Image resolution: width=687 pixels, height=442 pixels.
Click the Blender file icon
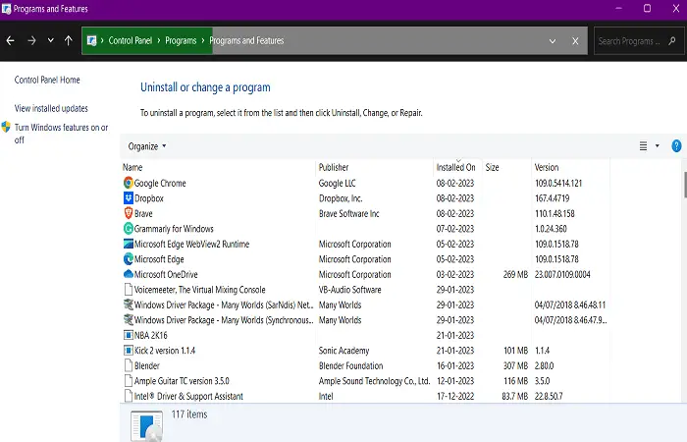[x=128, y=365]
